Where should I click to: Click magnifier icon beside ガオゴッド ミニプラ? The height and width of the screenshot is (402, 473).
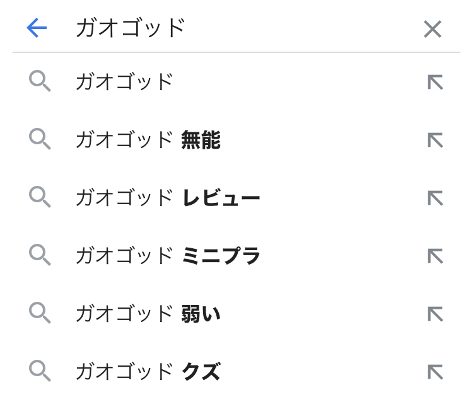(x=40, y=256)
